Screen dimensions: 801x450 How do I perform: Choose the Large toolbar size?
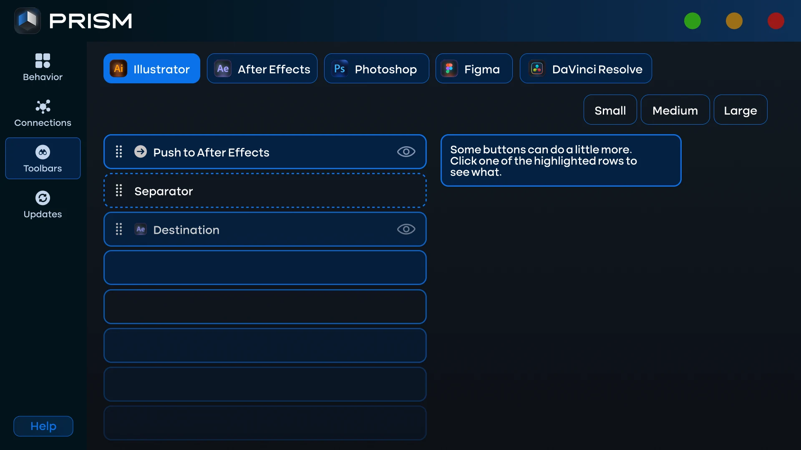point(741,110)
